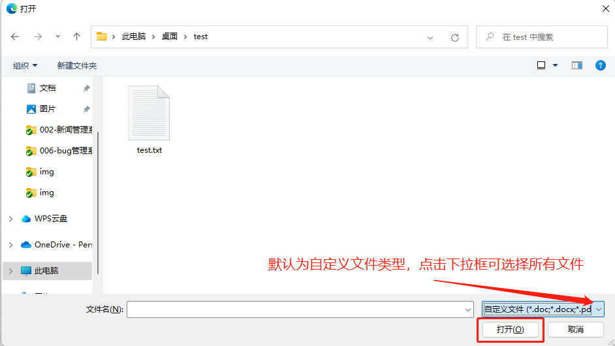615x346 pixels.
Task: Expand the file name history dropdown
Action: (x=467, y=309)
